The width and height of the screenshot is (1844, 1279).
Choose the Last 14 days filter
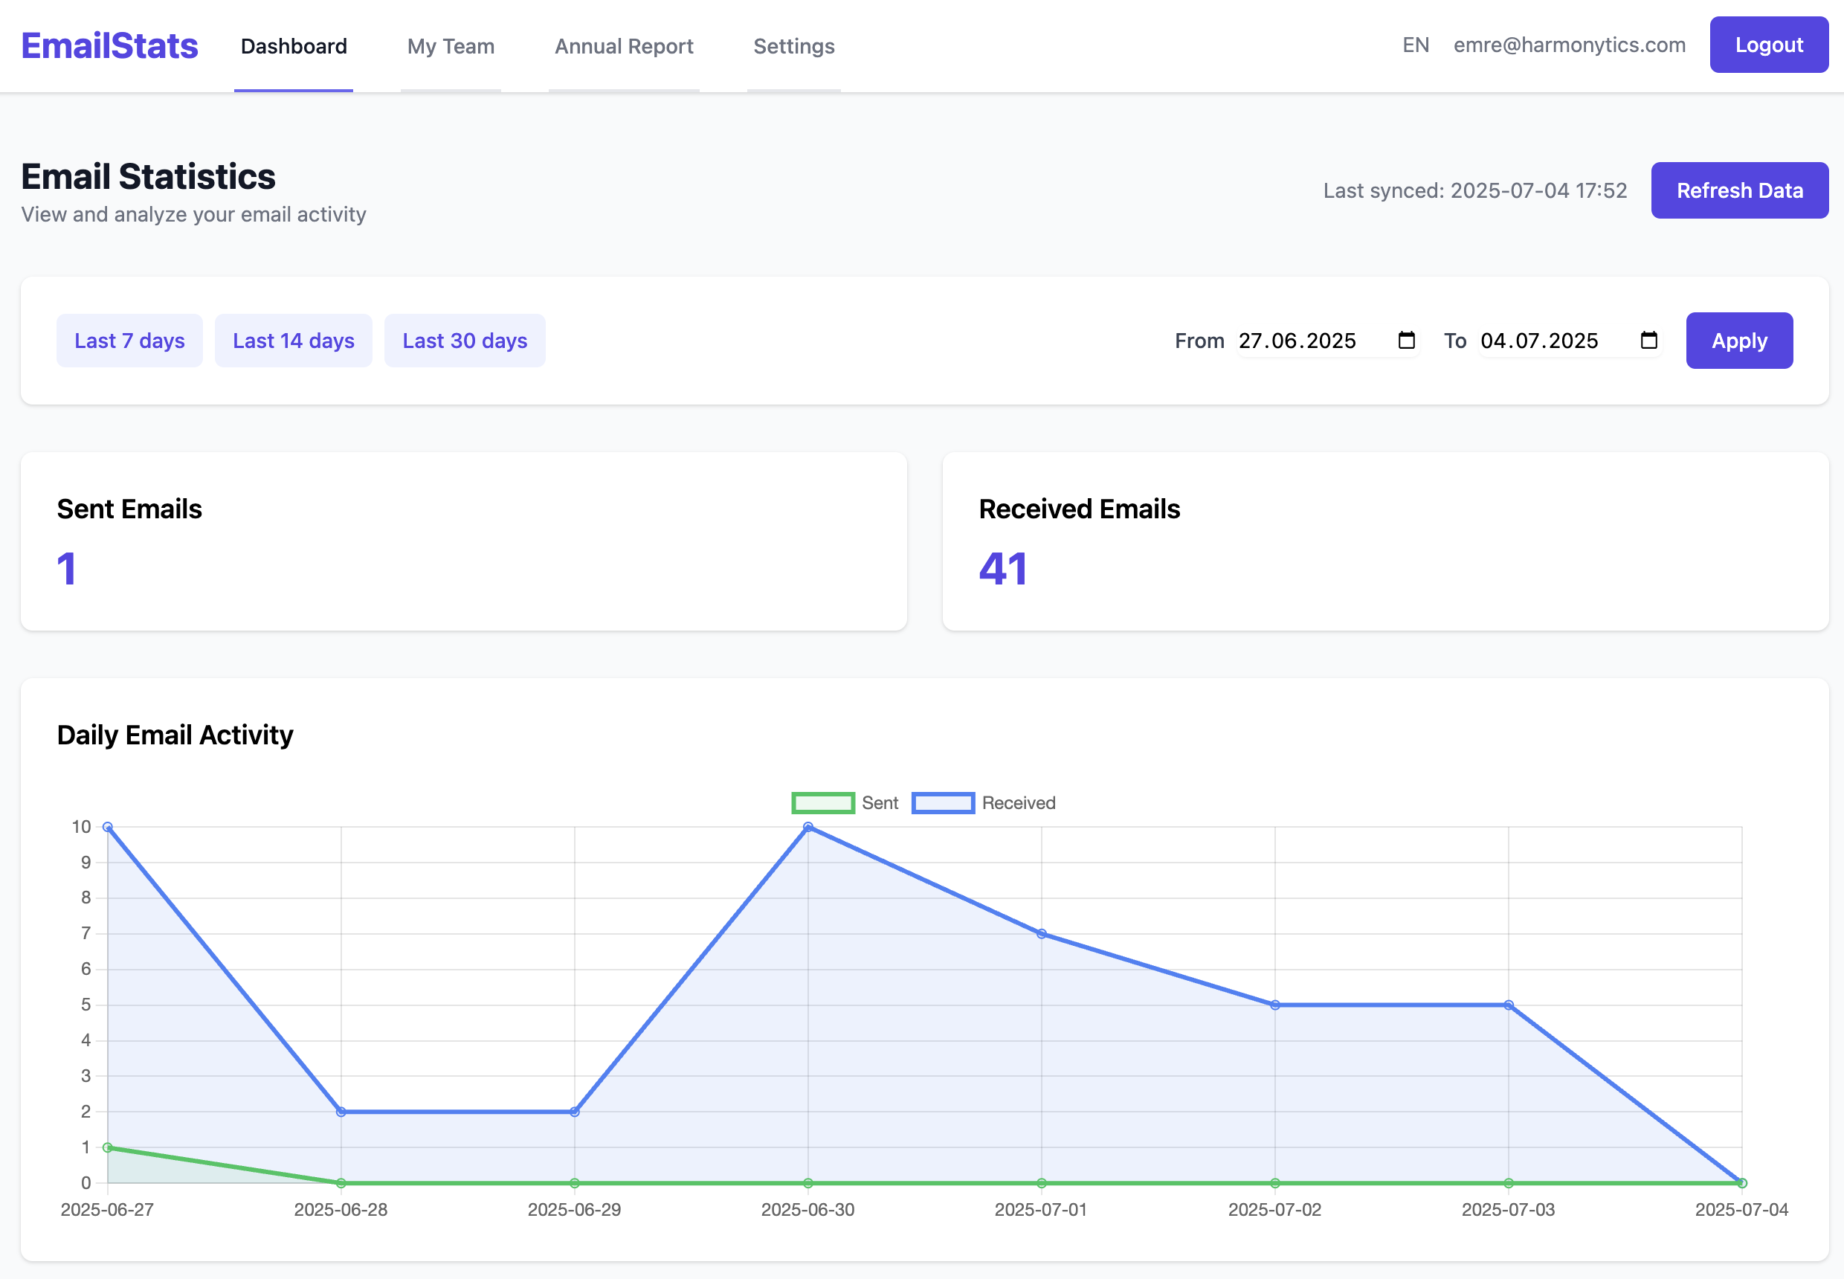click(x=293, y=341)
